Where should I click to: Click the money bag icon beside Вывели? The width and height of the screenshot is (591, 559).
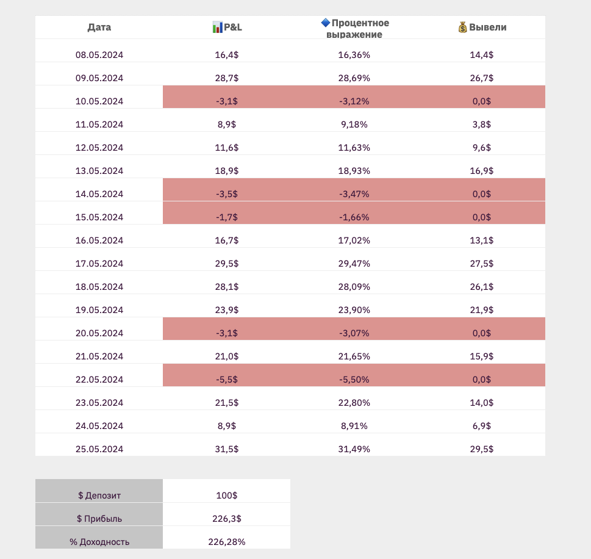click(x=463, y=27)
